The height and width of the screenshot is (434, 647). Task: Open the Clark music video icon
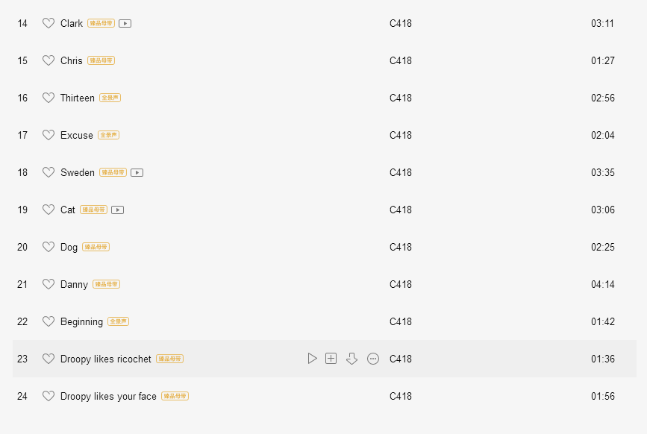point(125,24)
